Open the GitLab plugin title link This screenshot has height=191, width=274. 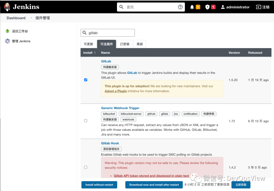click(x=106, y=61)
